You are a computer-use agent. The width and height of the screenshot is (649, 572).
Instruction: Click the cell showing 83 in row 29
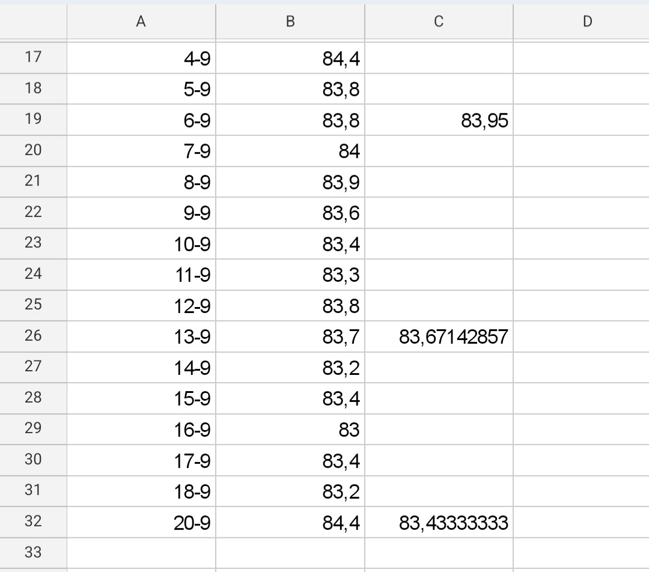tap(290, 429)
